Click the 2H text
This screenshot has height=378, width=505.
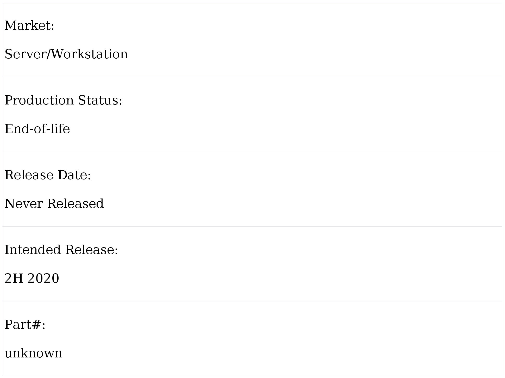[14, 278]
